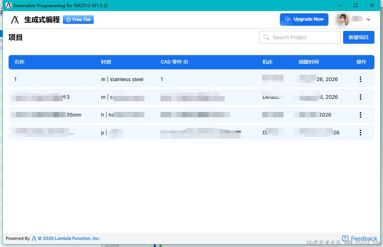The width and height of the screenshot is (383, 247).
Task: Select the 'm | stainless steel' material cell
Action: coord(122,79)
